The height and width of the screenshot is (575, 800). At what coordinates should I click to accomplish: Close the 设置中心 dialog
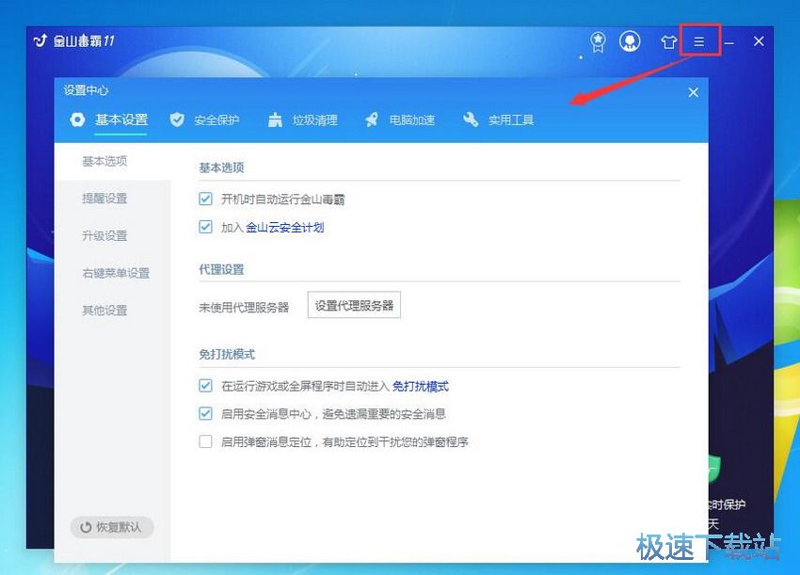(x=693, y=92)
